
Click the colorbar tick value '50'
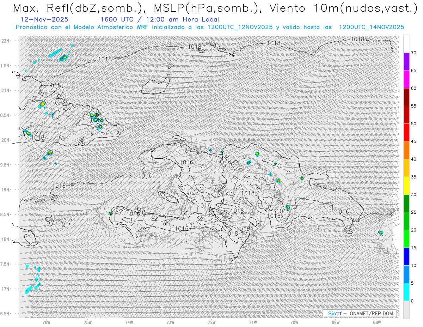[413, 124]
